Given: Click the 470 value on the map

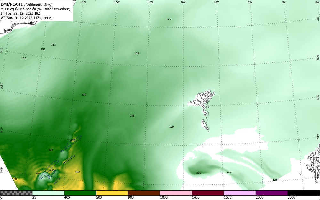Looking at the screenshot, I should [x=73, y=140].
